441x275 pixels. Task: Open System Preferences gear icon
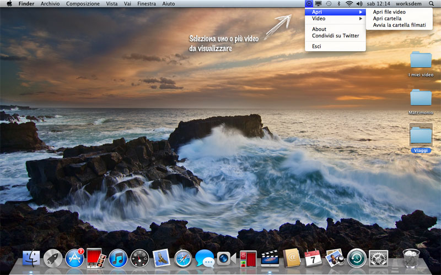[378, 258]
